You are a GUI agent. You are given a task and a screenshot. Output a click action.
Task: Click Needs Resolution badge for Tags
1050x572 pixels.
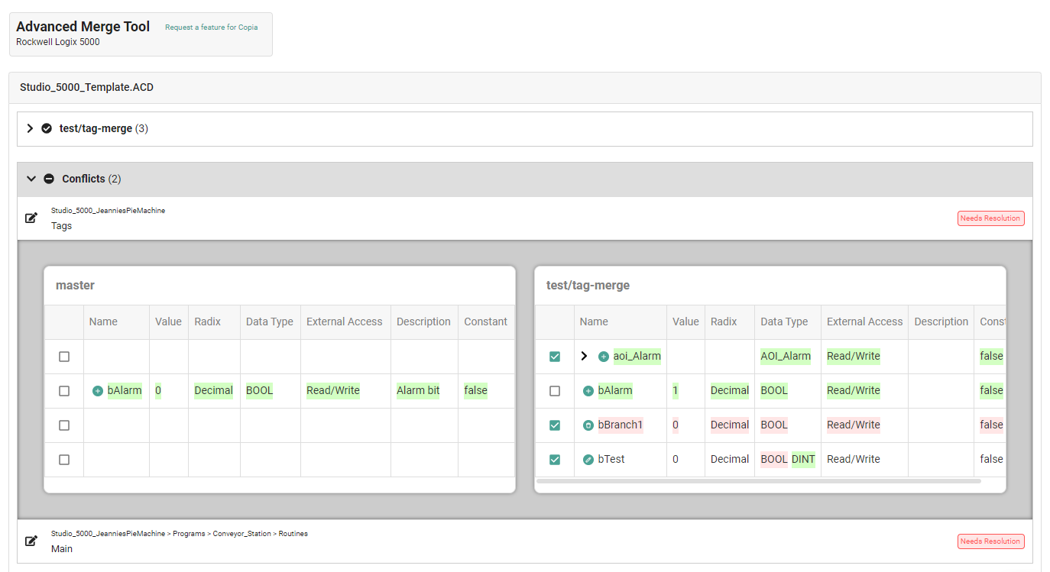pos(990,218)
